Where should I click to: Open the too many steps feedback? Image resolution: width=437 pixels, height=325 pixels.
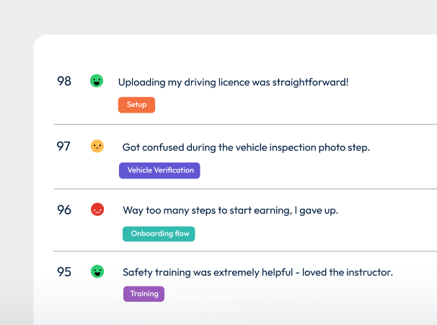[231, 210]
